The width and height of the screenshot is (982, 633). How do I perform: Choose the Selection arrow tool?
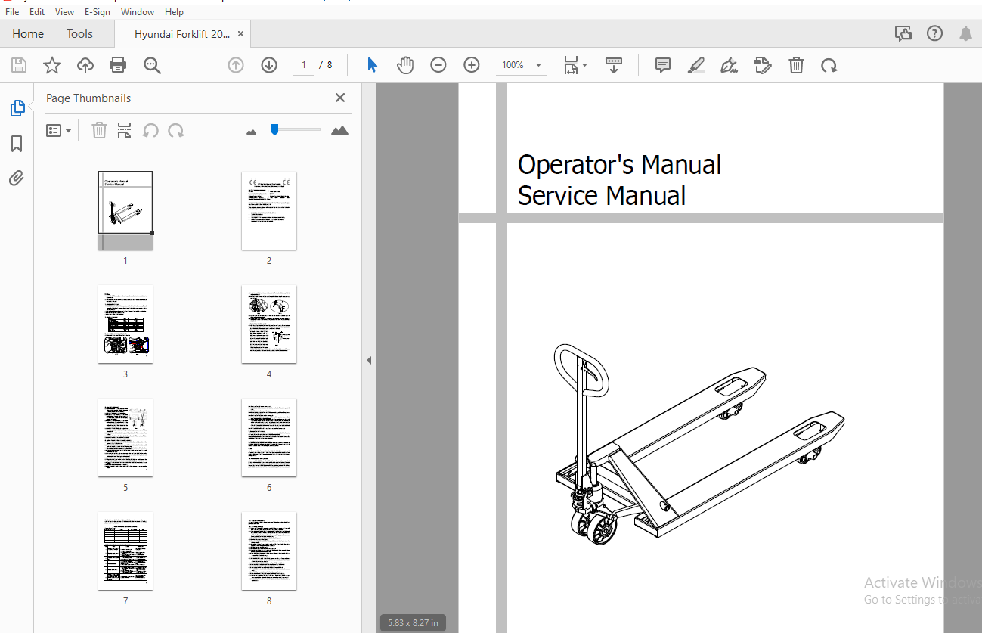point(372,65)
